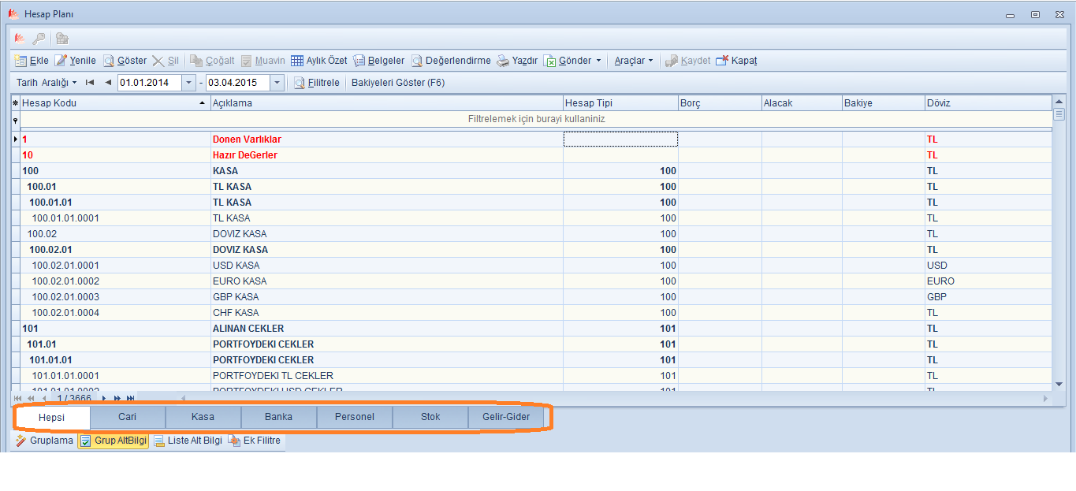
Task: Open Muavin ledger view
Action: [x=263, y=61]
